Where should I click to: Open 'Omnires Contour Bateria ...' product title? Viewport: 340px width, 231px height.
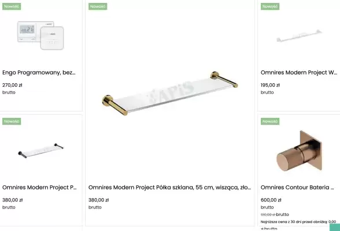[297, 188]
